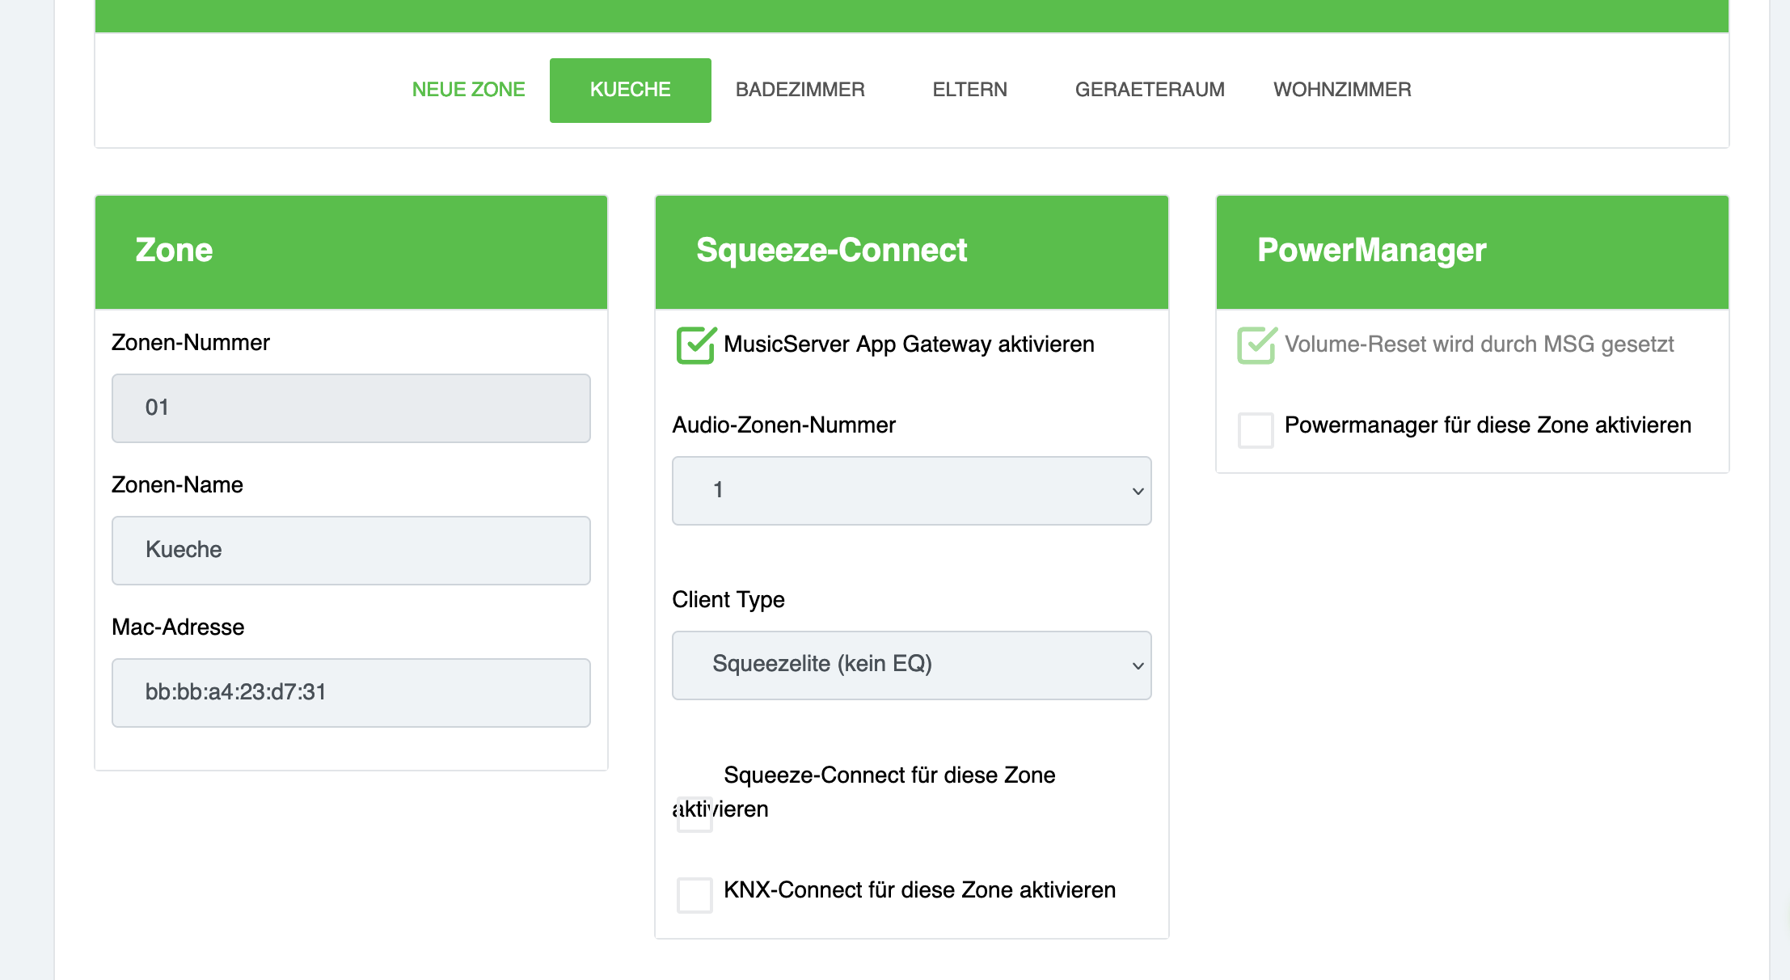The height and width of the screenshot is (980, 1790).
Task: Open the Audio-Zonen-Nummer dropdown
Action: click(x=910, y=491)
